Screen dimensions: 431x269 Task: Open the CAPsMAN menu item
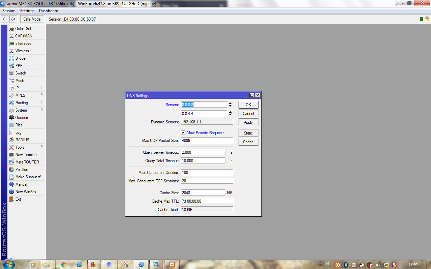coord(27,36)
